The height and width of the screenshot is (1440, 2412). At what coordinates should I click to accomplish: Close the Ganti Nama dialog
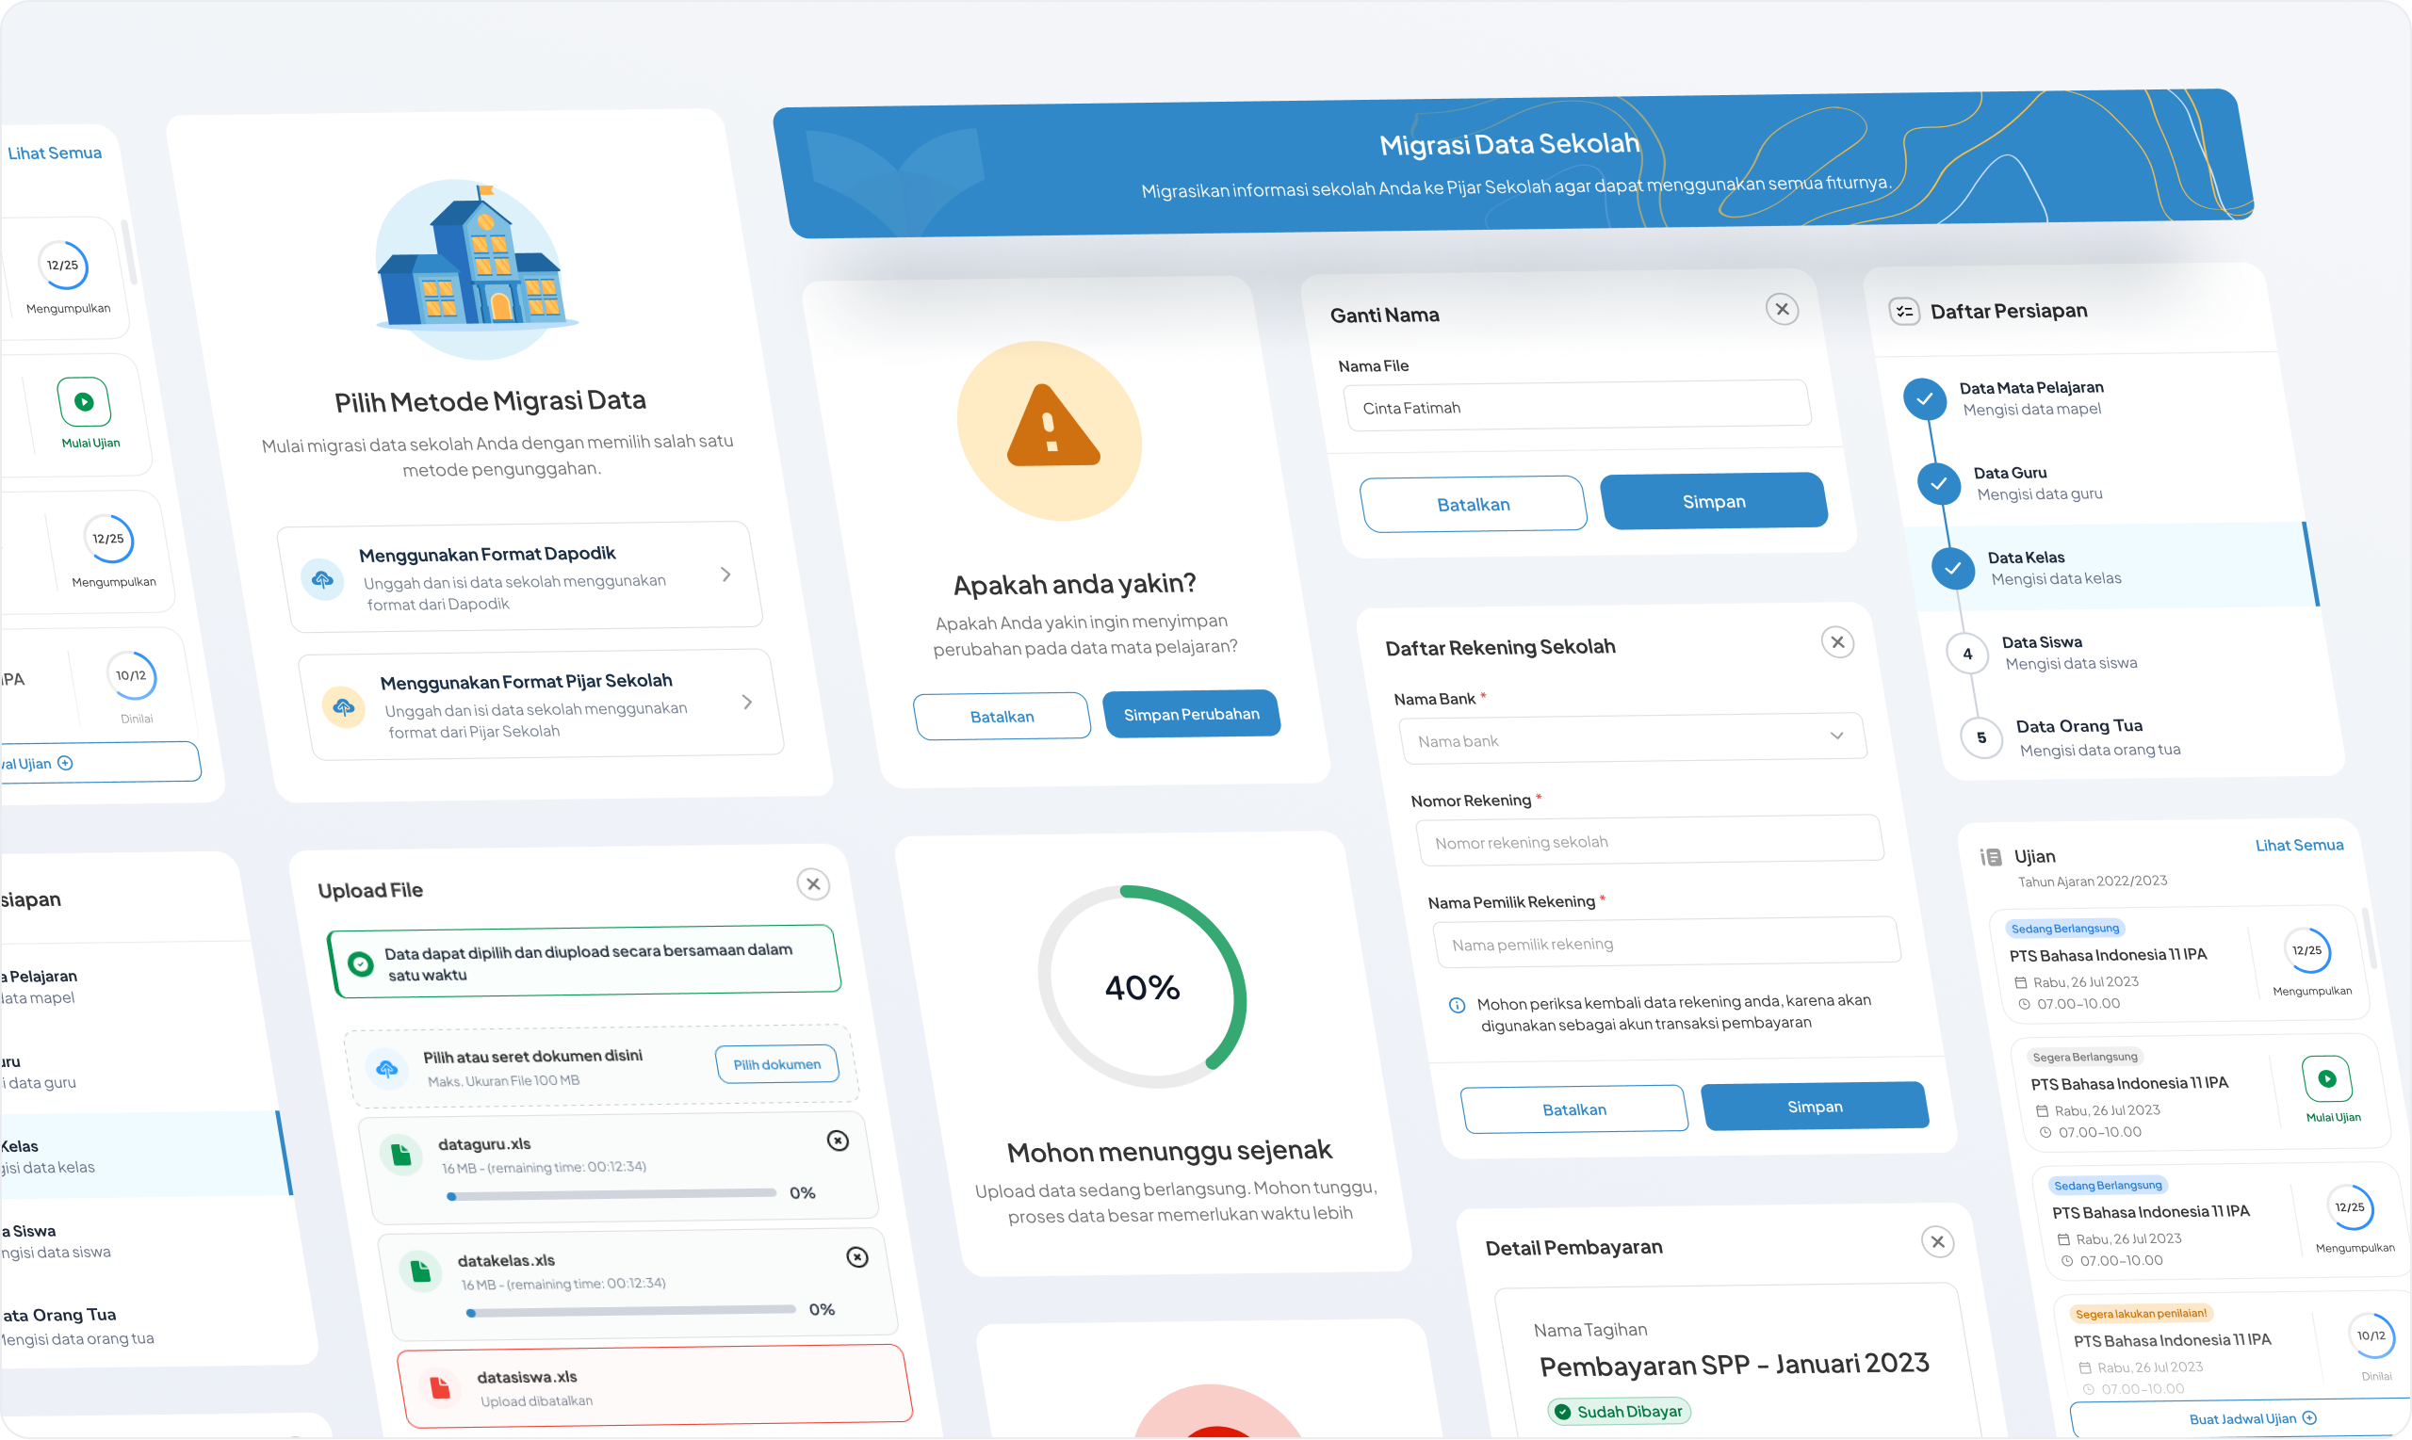[x=1782, y=310]
